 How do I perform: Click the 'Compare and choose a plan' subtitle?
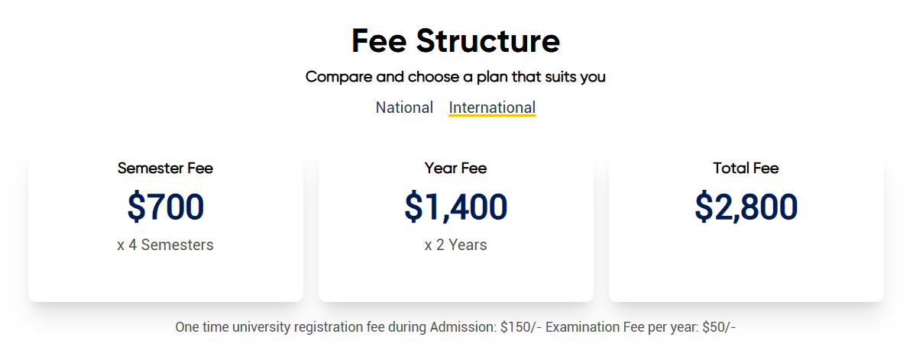[455, 77]
